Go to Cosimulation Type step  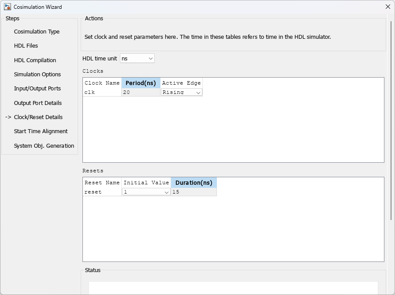[37, 32]
